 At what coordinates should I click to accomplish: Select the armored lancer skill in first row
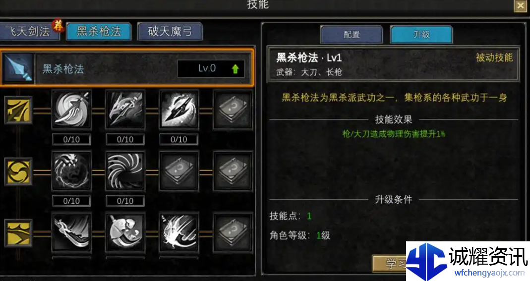(125, 110)
